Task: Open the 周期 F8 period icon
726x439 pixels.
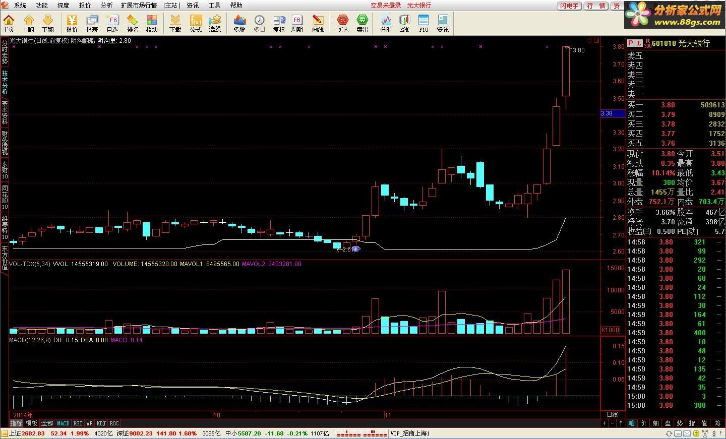Action: pyautogui.click(x=297, y=23)
